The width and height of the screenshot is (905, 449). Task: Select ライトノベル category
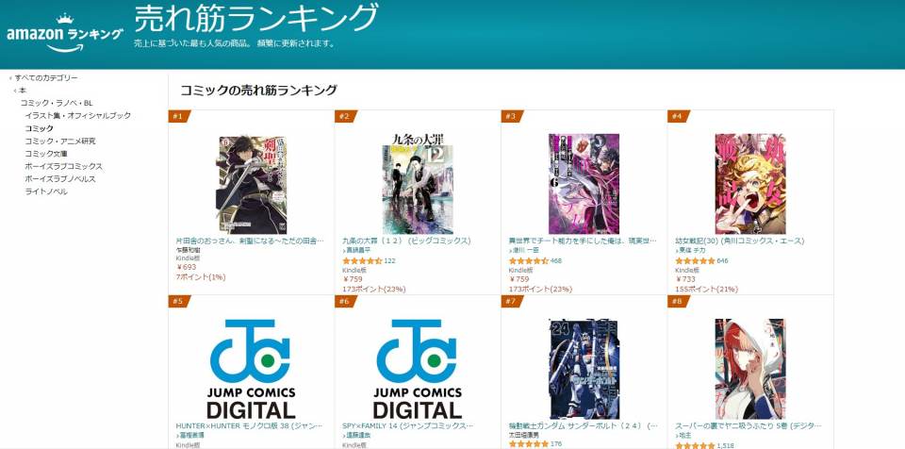[x=46, y=191]
